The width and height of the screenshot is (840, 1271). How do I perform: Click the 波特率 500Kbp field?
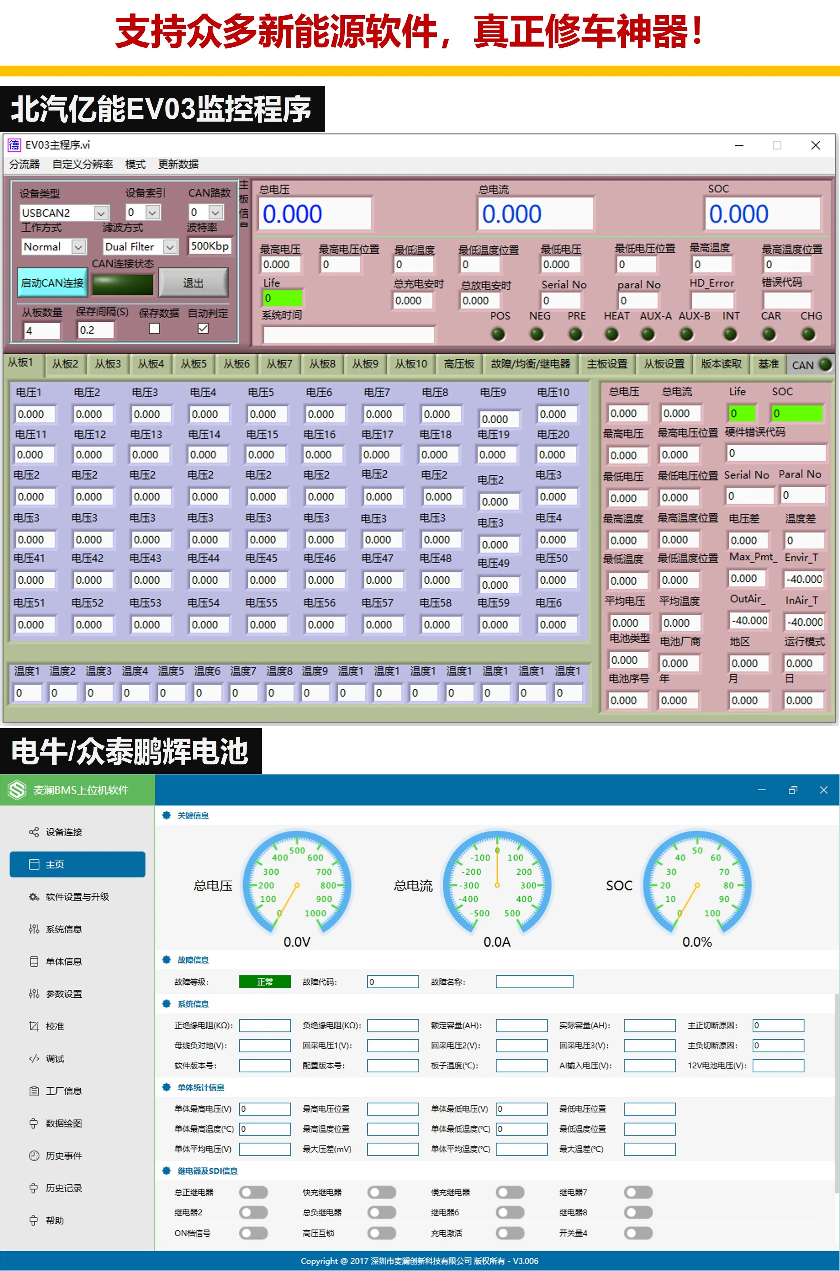tap(210, 246)
